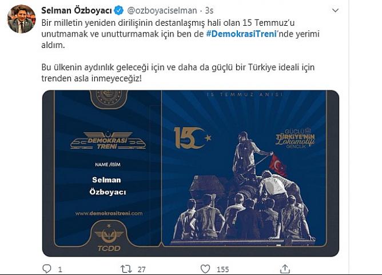This screenshot has height=275, width=382.
Task: Like the tweet with the heart icon
Action: [205, 269]
